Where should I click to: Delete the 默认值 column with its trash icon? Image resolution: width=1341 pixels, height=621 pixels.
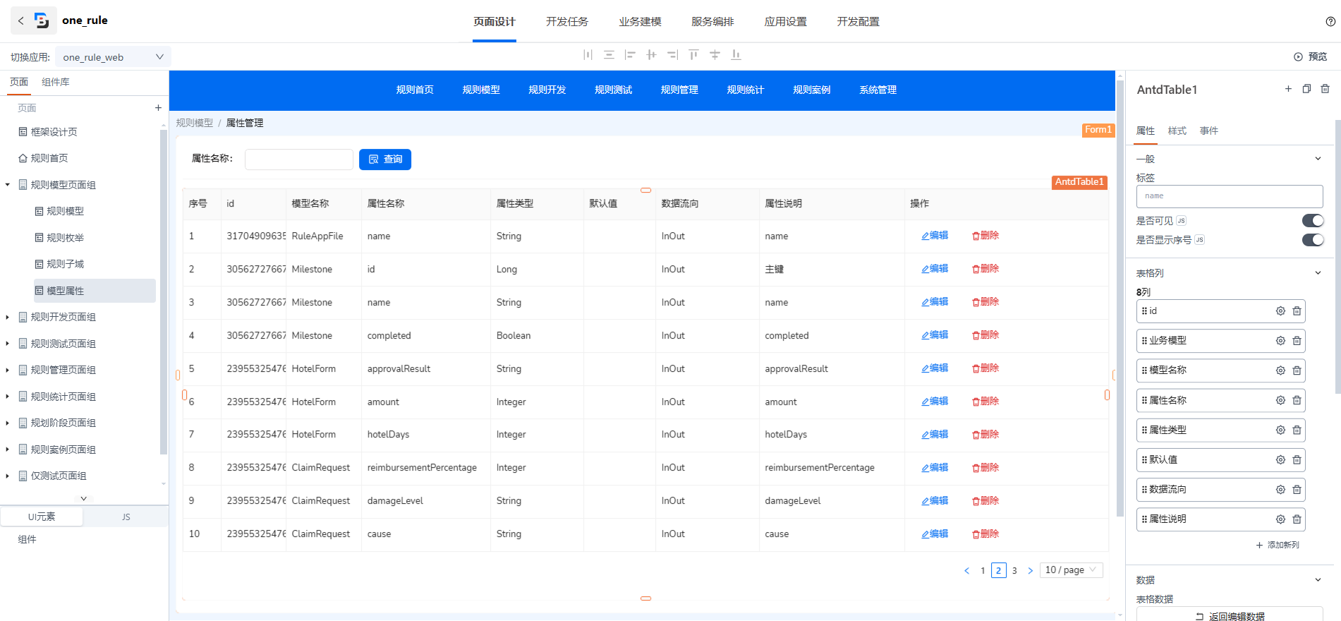point(1297,460)
